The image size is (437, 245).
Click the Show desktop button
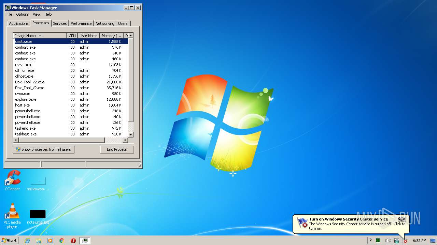[433, 241]
